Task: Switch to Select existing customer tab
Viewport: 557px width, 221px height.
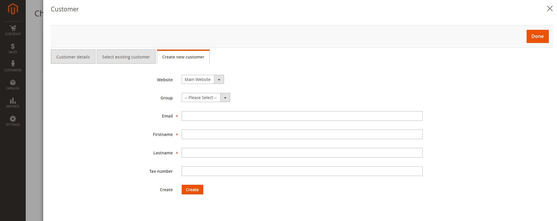Action: pyautogui.click(x=126, y=57)
